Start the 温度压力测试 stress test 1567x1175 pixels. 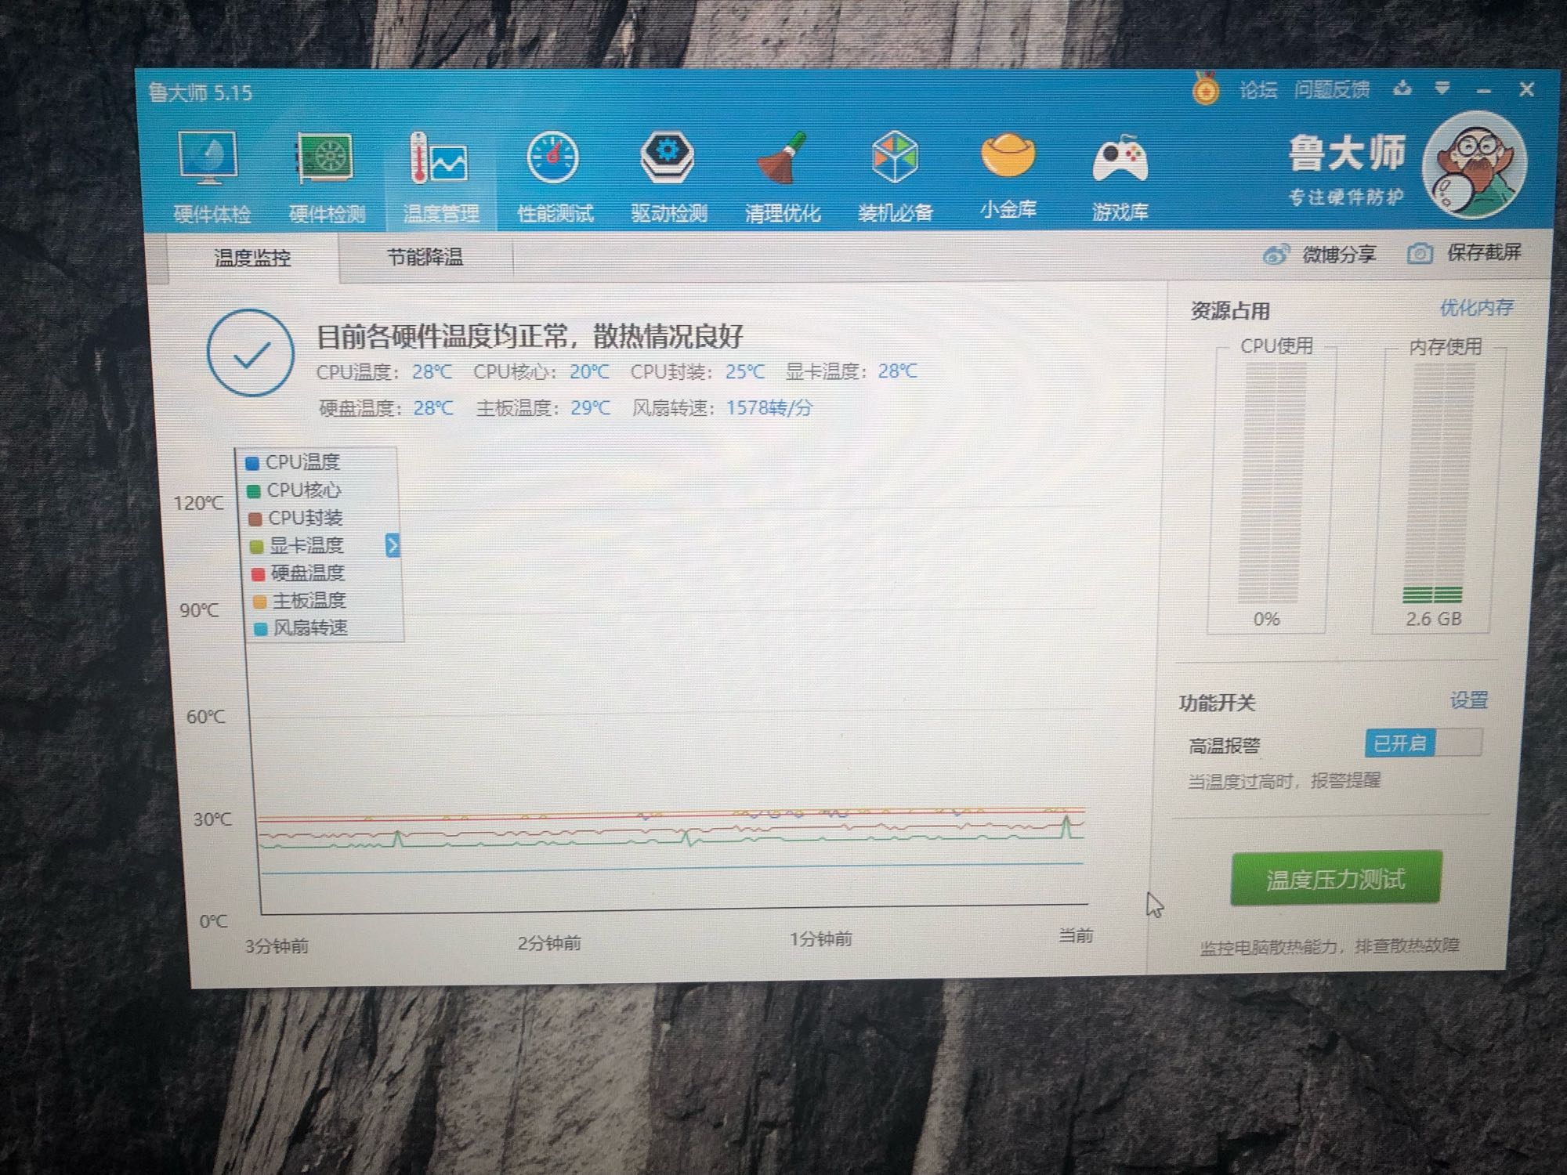point(1336,879)
